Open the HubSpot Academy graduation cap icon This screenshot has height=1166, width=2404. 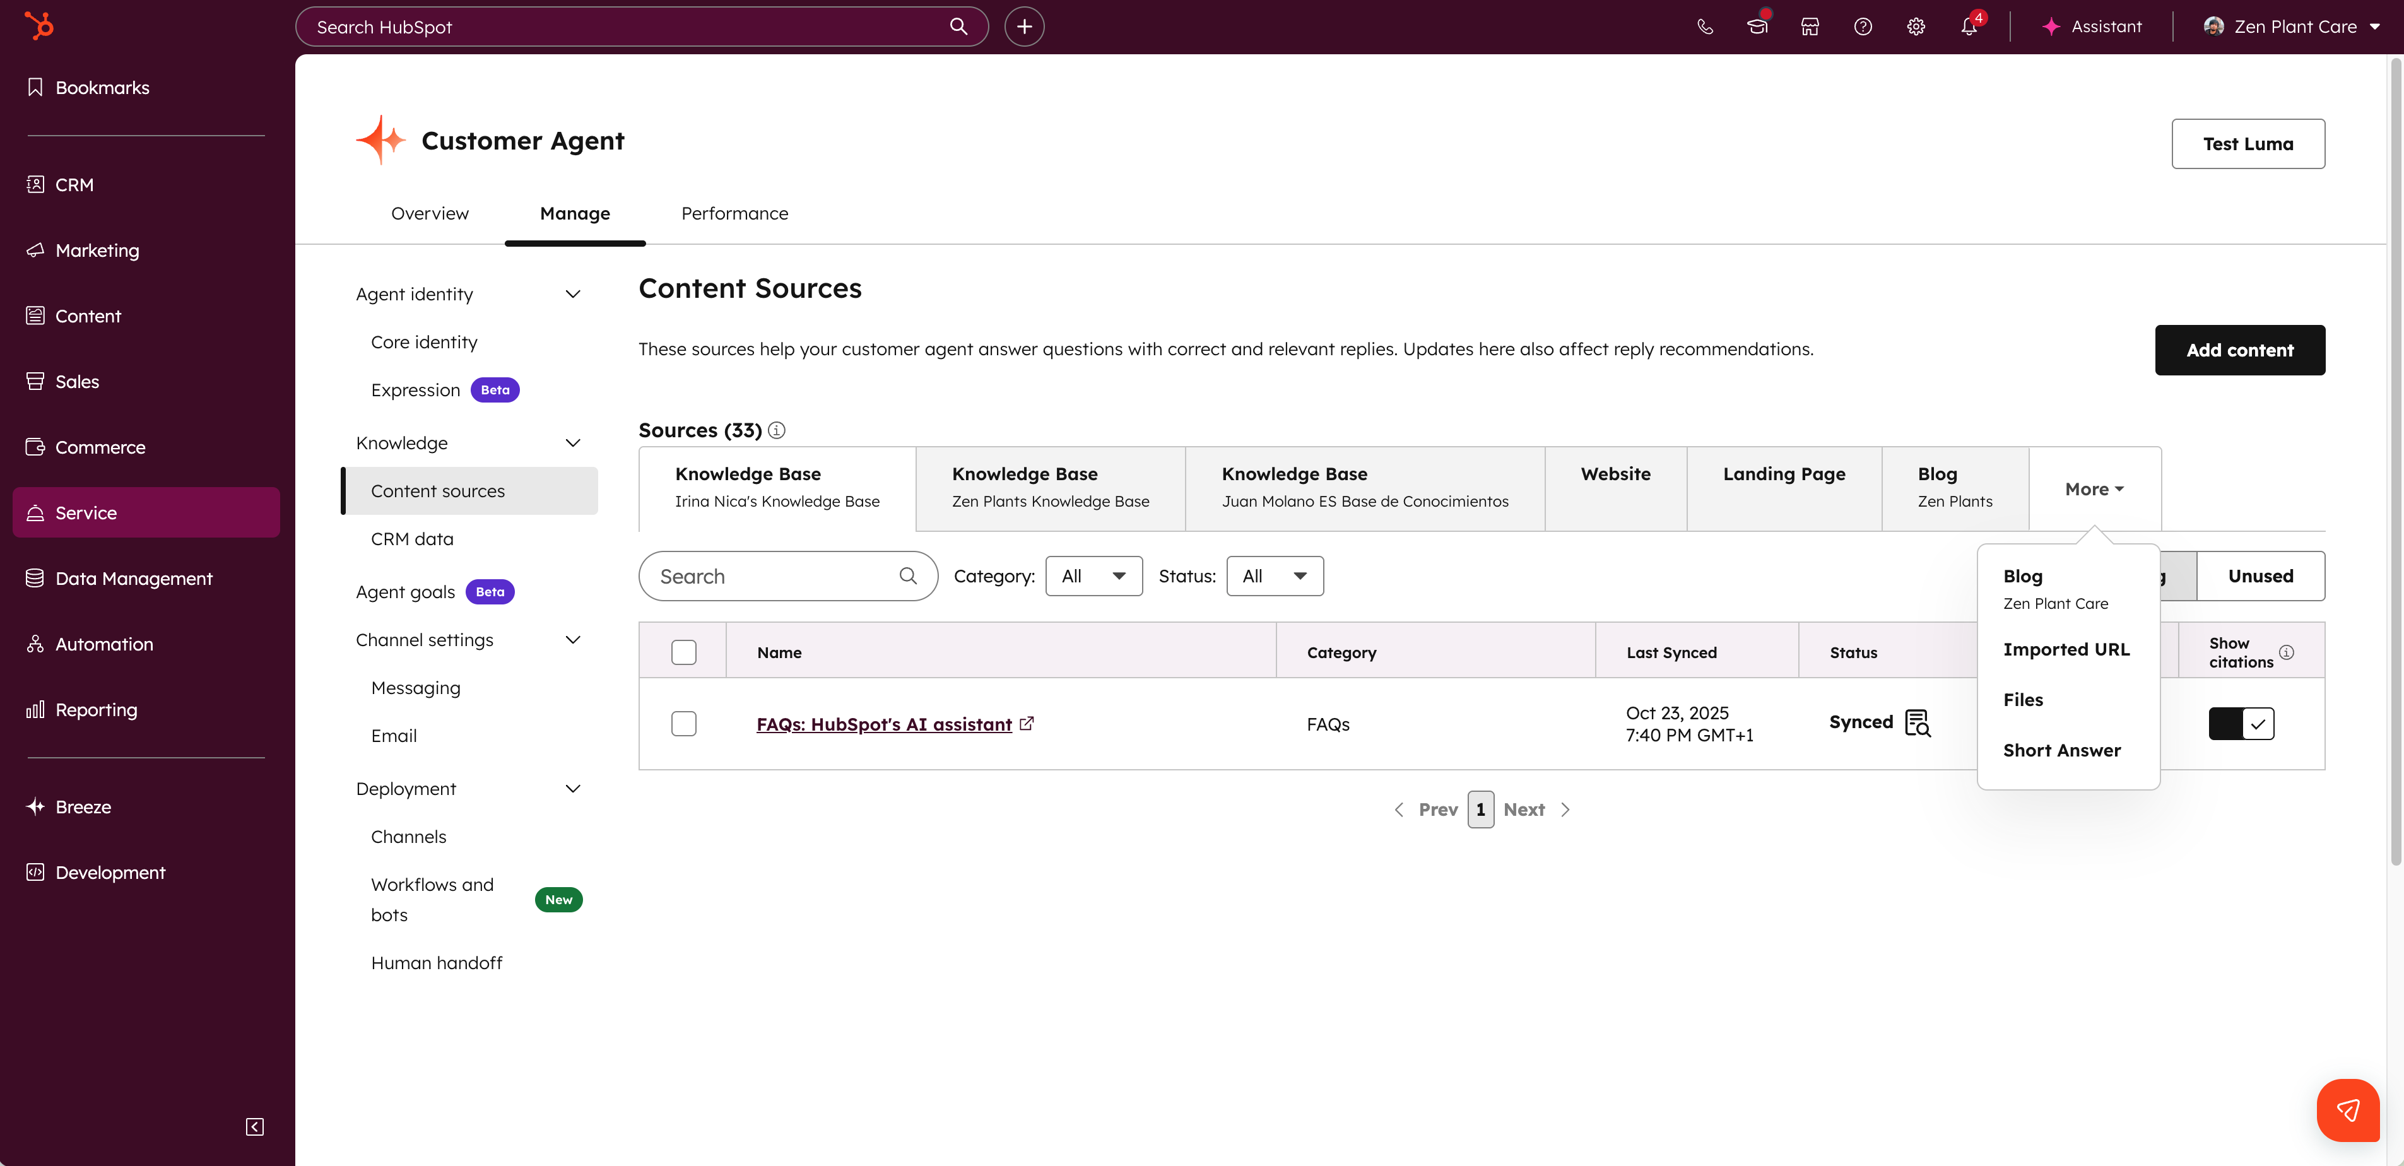[x=1757, y=27]
